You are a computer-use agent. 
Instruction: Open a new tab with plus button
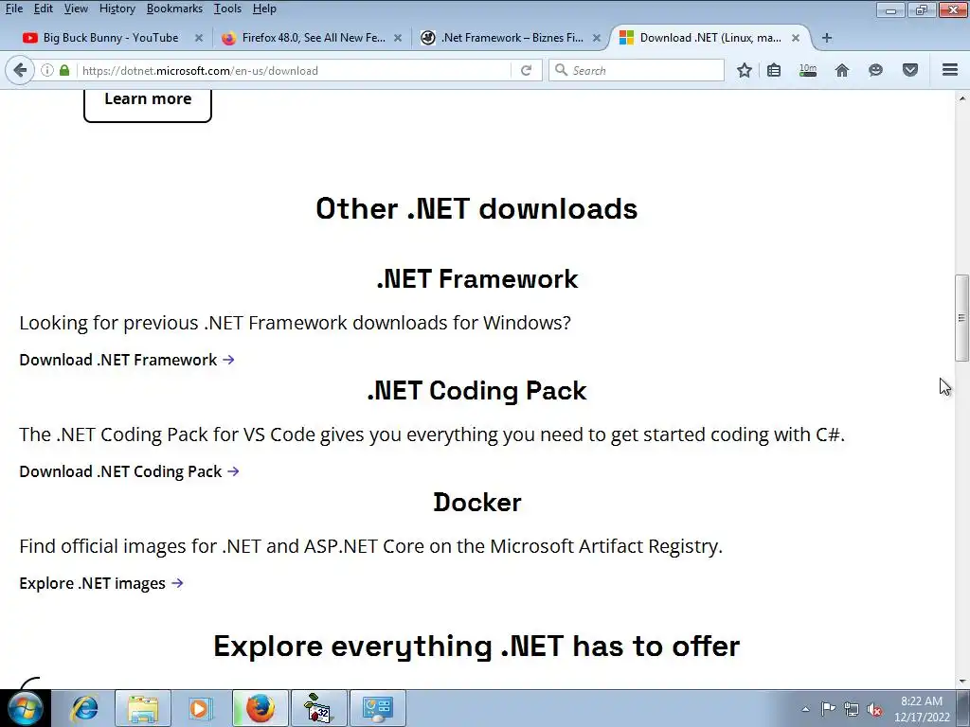pos(826,38)
